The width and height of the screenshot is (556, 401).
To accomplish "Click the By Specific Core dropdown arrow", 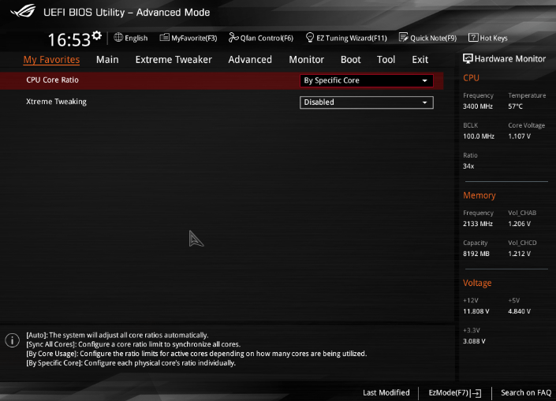I will click(x=424, y=81).
